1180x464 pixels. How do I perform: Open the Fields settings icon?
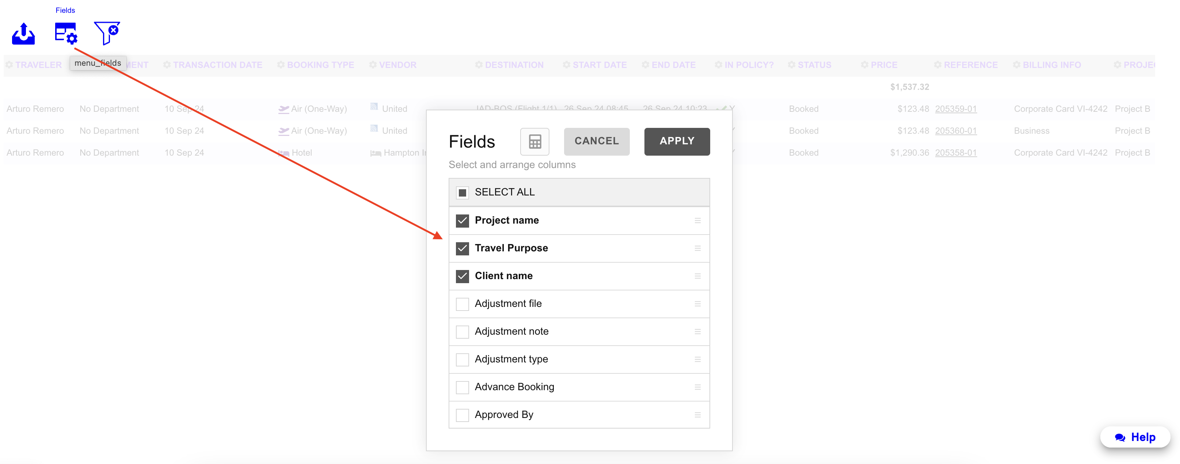(x=65, y=34)
